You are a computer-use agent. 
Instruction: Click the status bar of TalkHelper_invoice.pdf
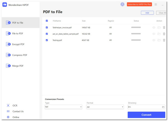click(x=136, y=27)
